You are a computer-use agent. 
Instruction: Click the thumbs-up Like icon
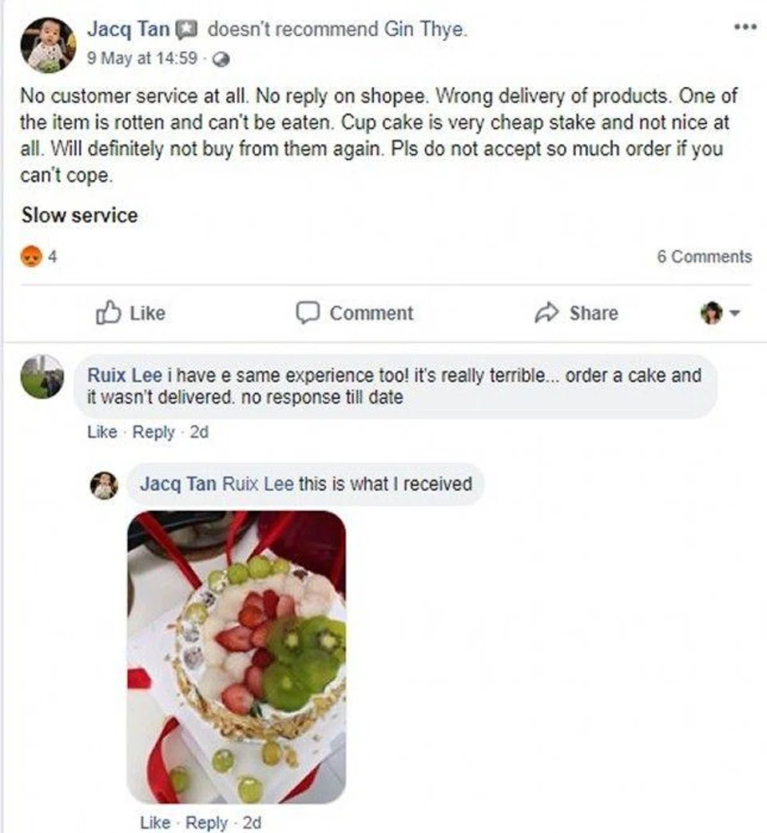click(x=108, y=313)
